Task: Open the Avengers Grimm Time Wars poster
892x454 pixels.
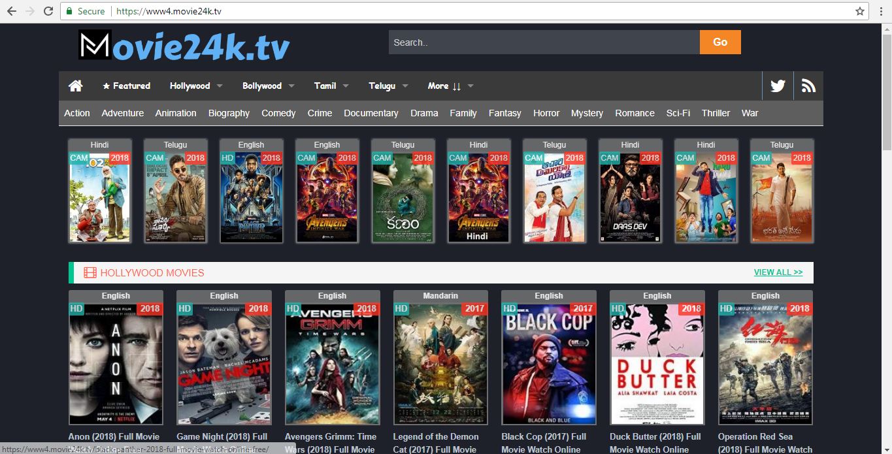Action: point(333,363)
